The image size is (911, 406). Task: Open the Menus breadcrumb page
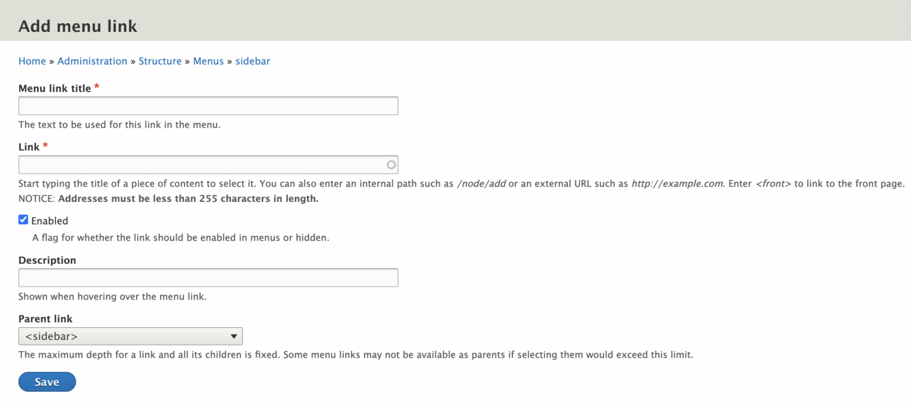(x=208, y=61)
